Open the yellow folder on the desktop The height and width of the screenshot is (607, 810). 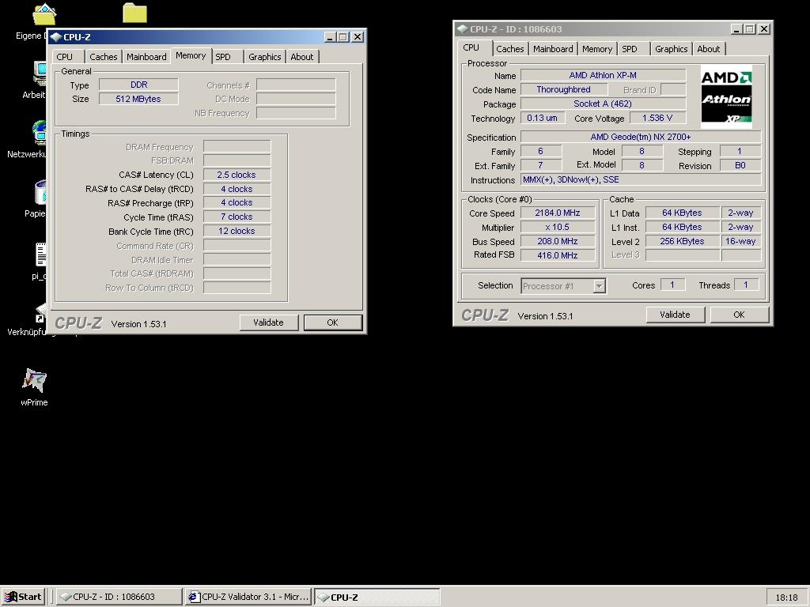pos(134,13)
